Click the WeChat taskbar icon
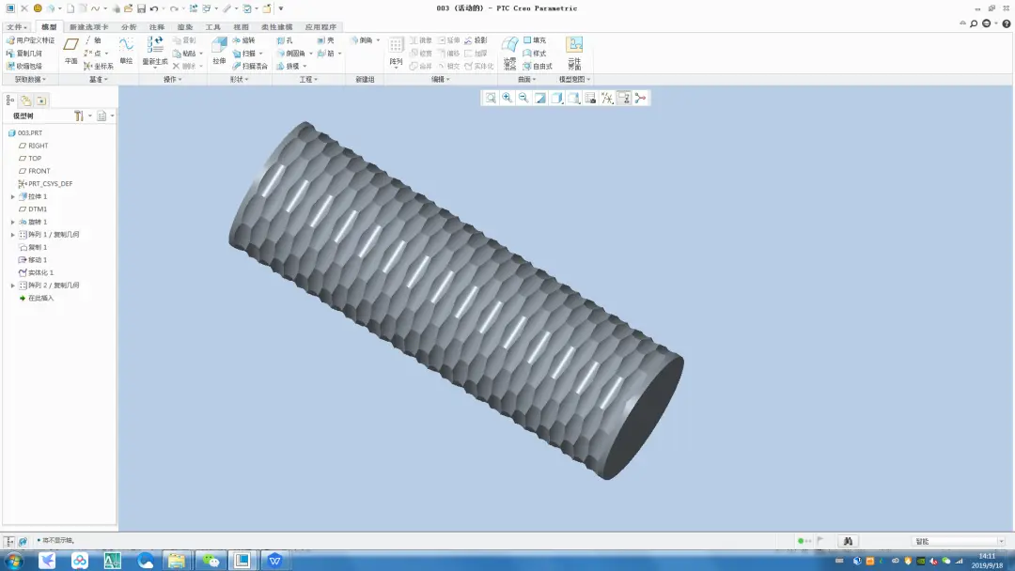This screenshot has width=1015, height=571. click(210, 560)
